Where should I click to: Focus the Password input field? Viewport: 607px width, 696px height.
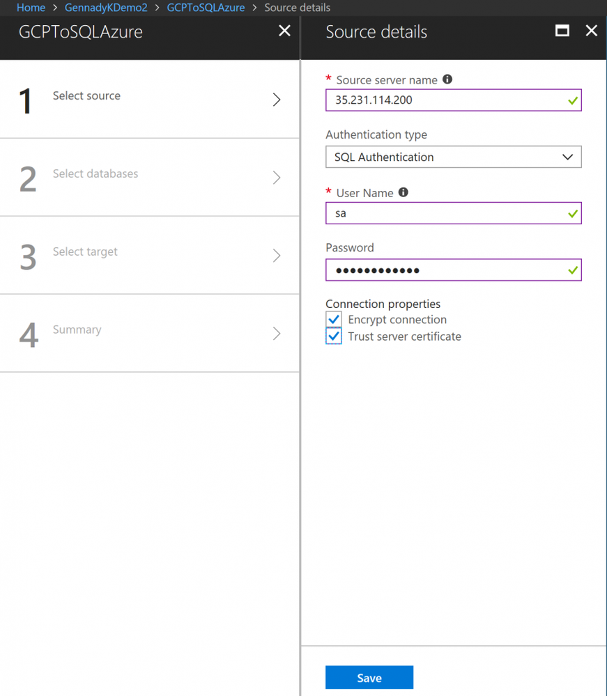pos(446,270)
